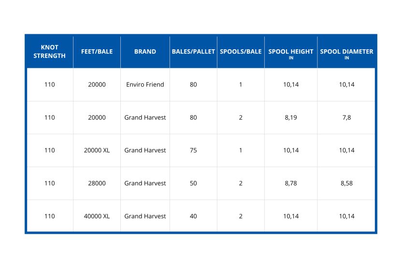The image size is (402, 268).
Task: Click the 8,78 spool height cell
Action: [291, 183]
